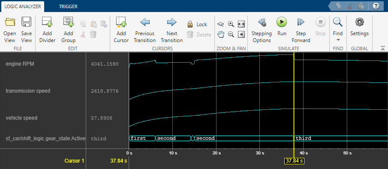
Task: Click the zoom in magnifier icon
Action: pyautogui.click(x=231, y=24)
